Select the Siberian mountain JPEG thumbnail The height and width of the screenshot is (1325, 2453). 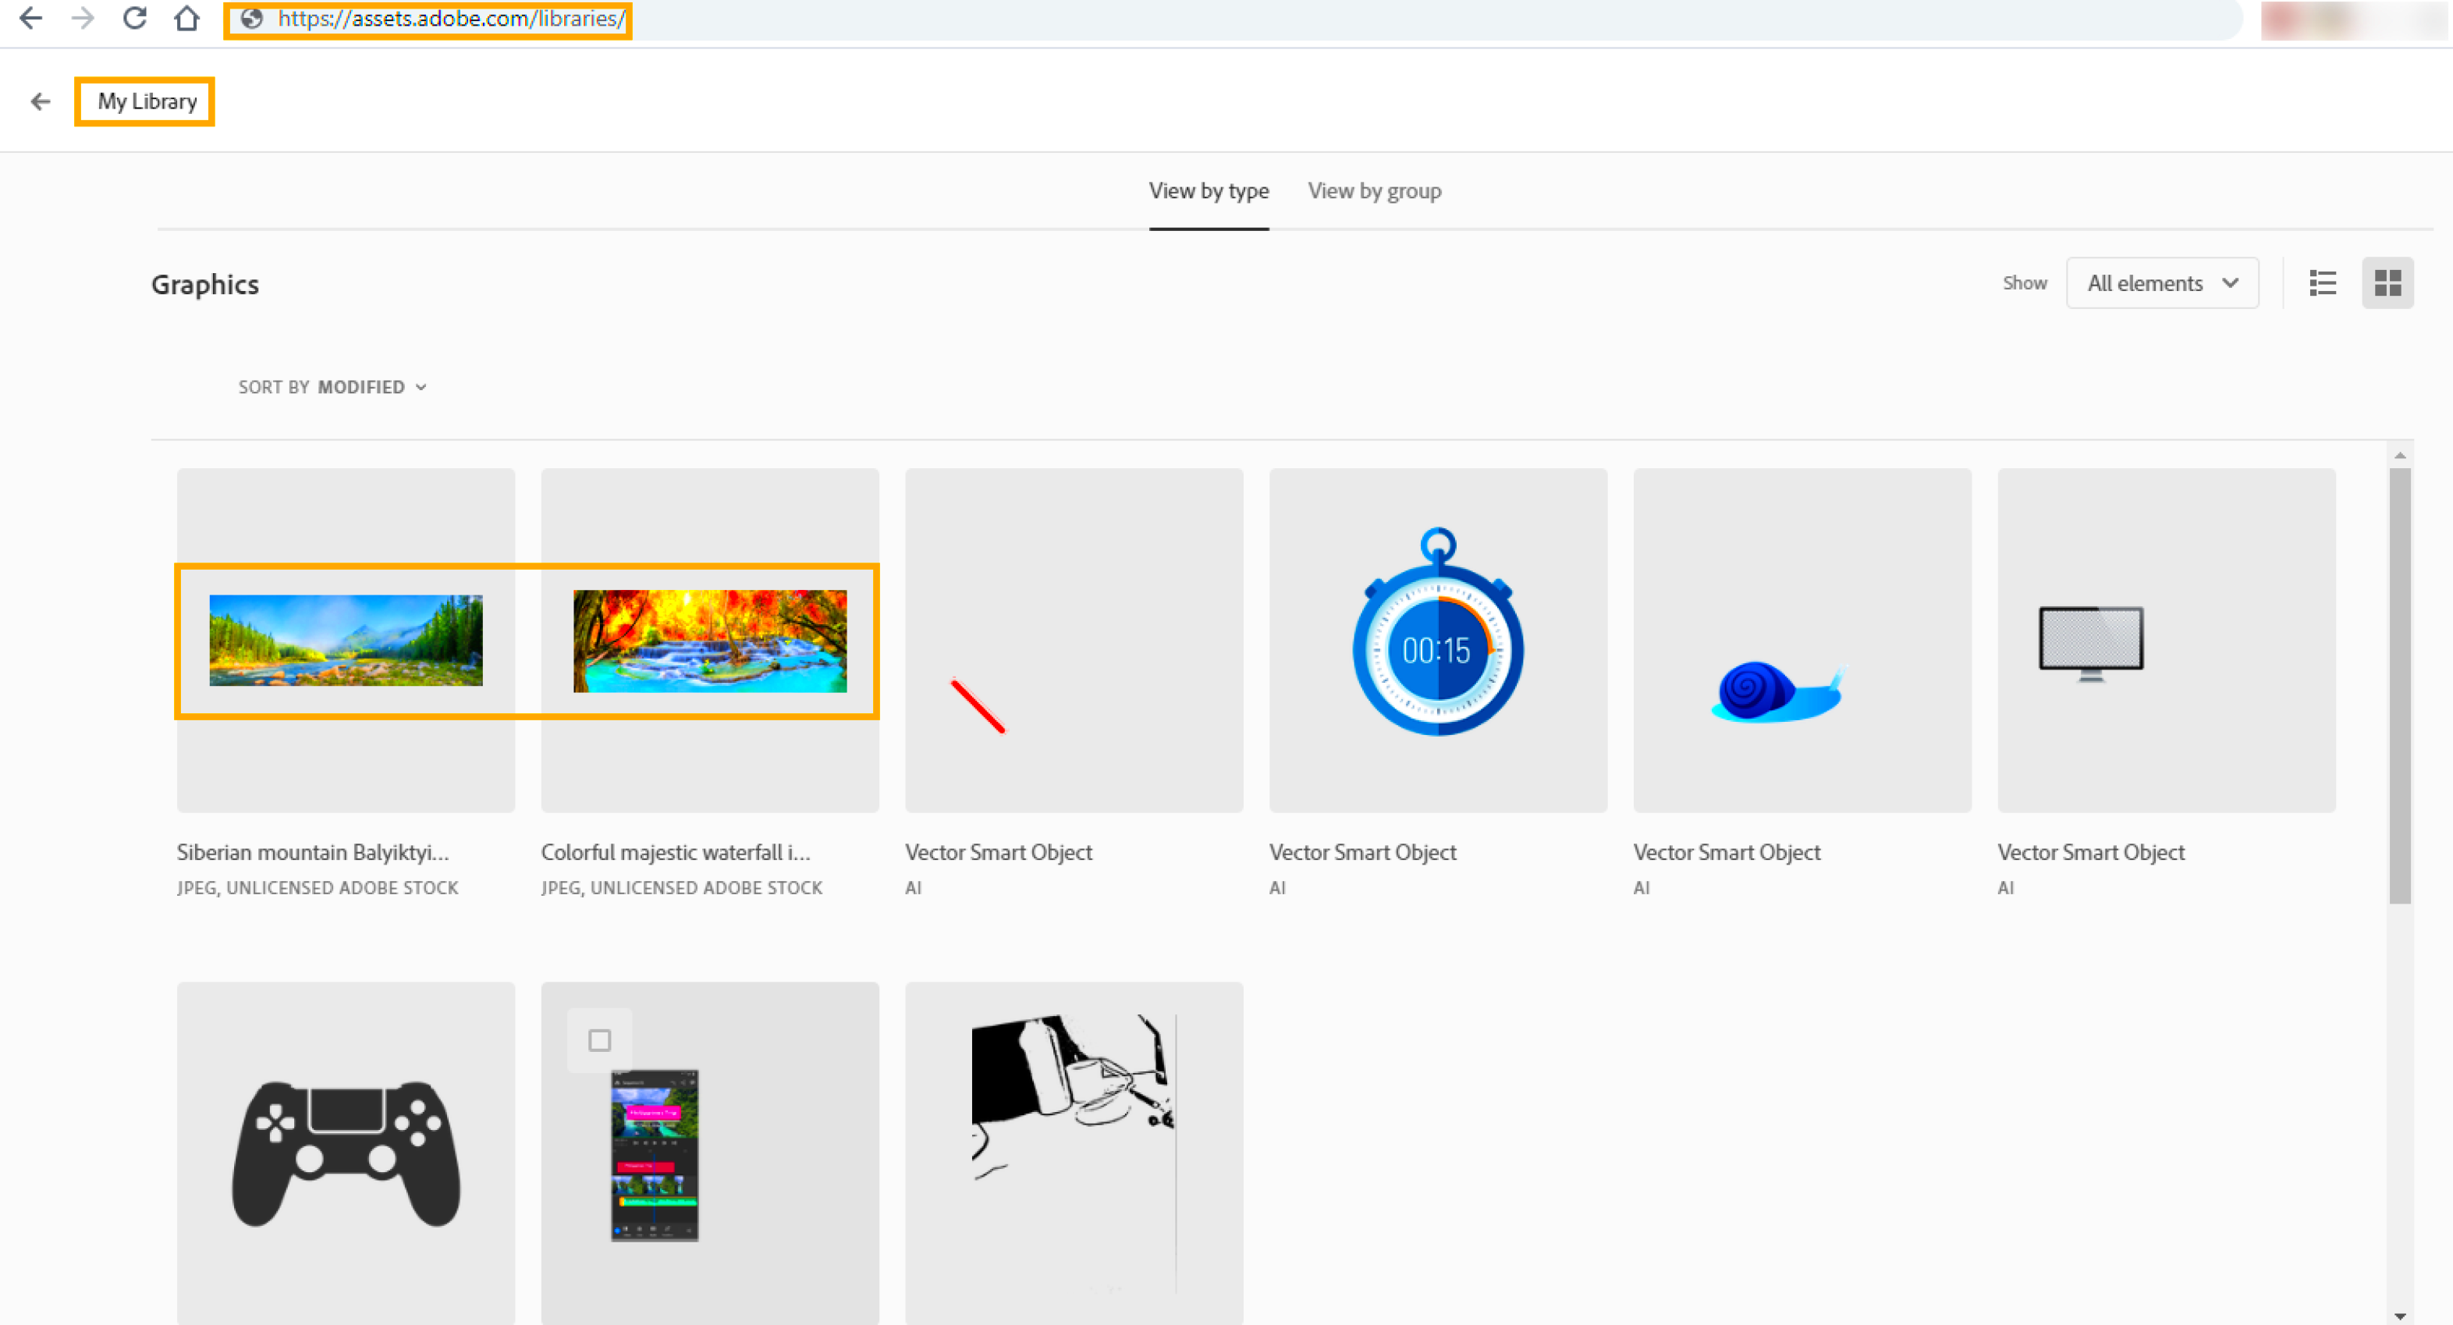(347, 638)
